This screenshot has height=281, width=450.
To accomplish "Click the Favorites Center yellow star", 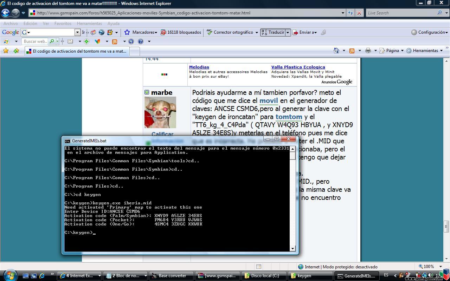I will click(x=6, y=51).
